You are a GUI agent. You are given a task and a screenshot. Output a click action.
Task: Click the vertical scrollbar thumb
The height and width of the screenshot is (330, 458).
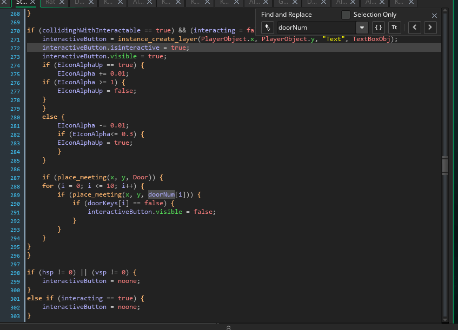click(444, 164)
